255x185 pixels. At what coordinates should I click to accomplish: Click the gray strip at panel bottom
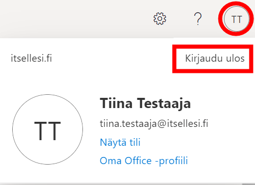click(127, 184)
